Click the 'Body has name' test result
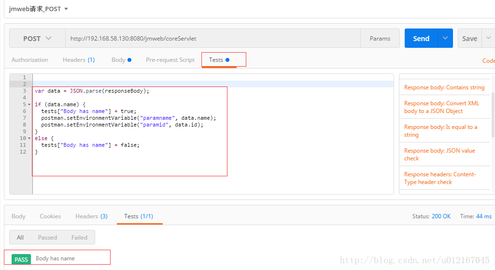The image size is (495, 270). point(55,258)
